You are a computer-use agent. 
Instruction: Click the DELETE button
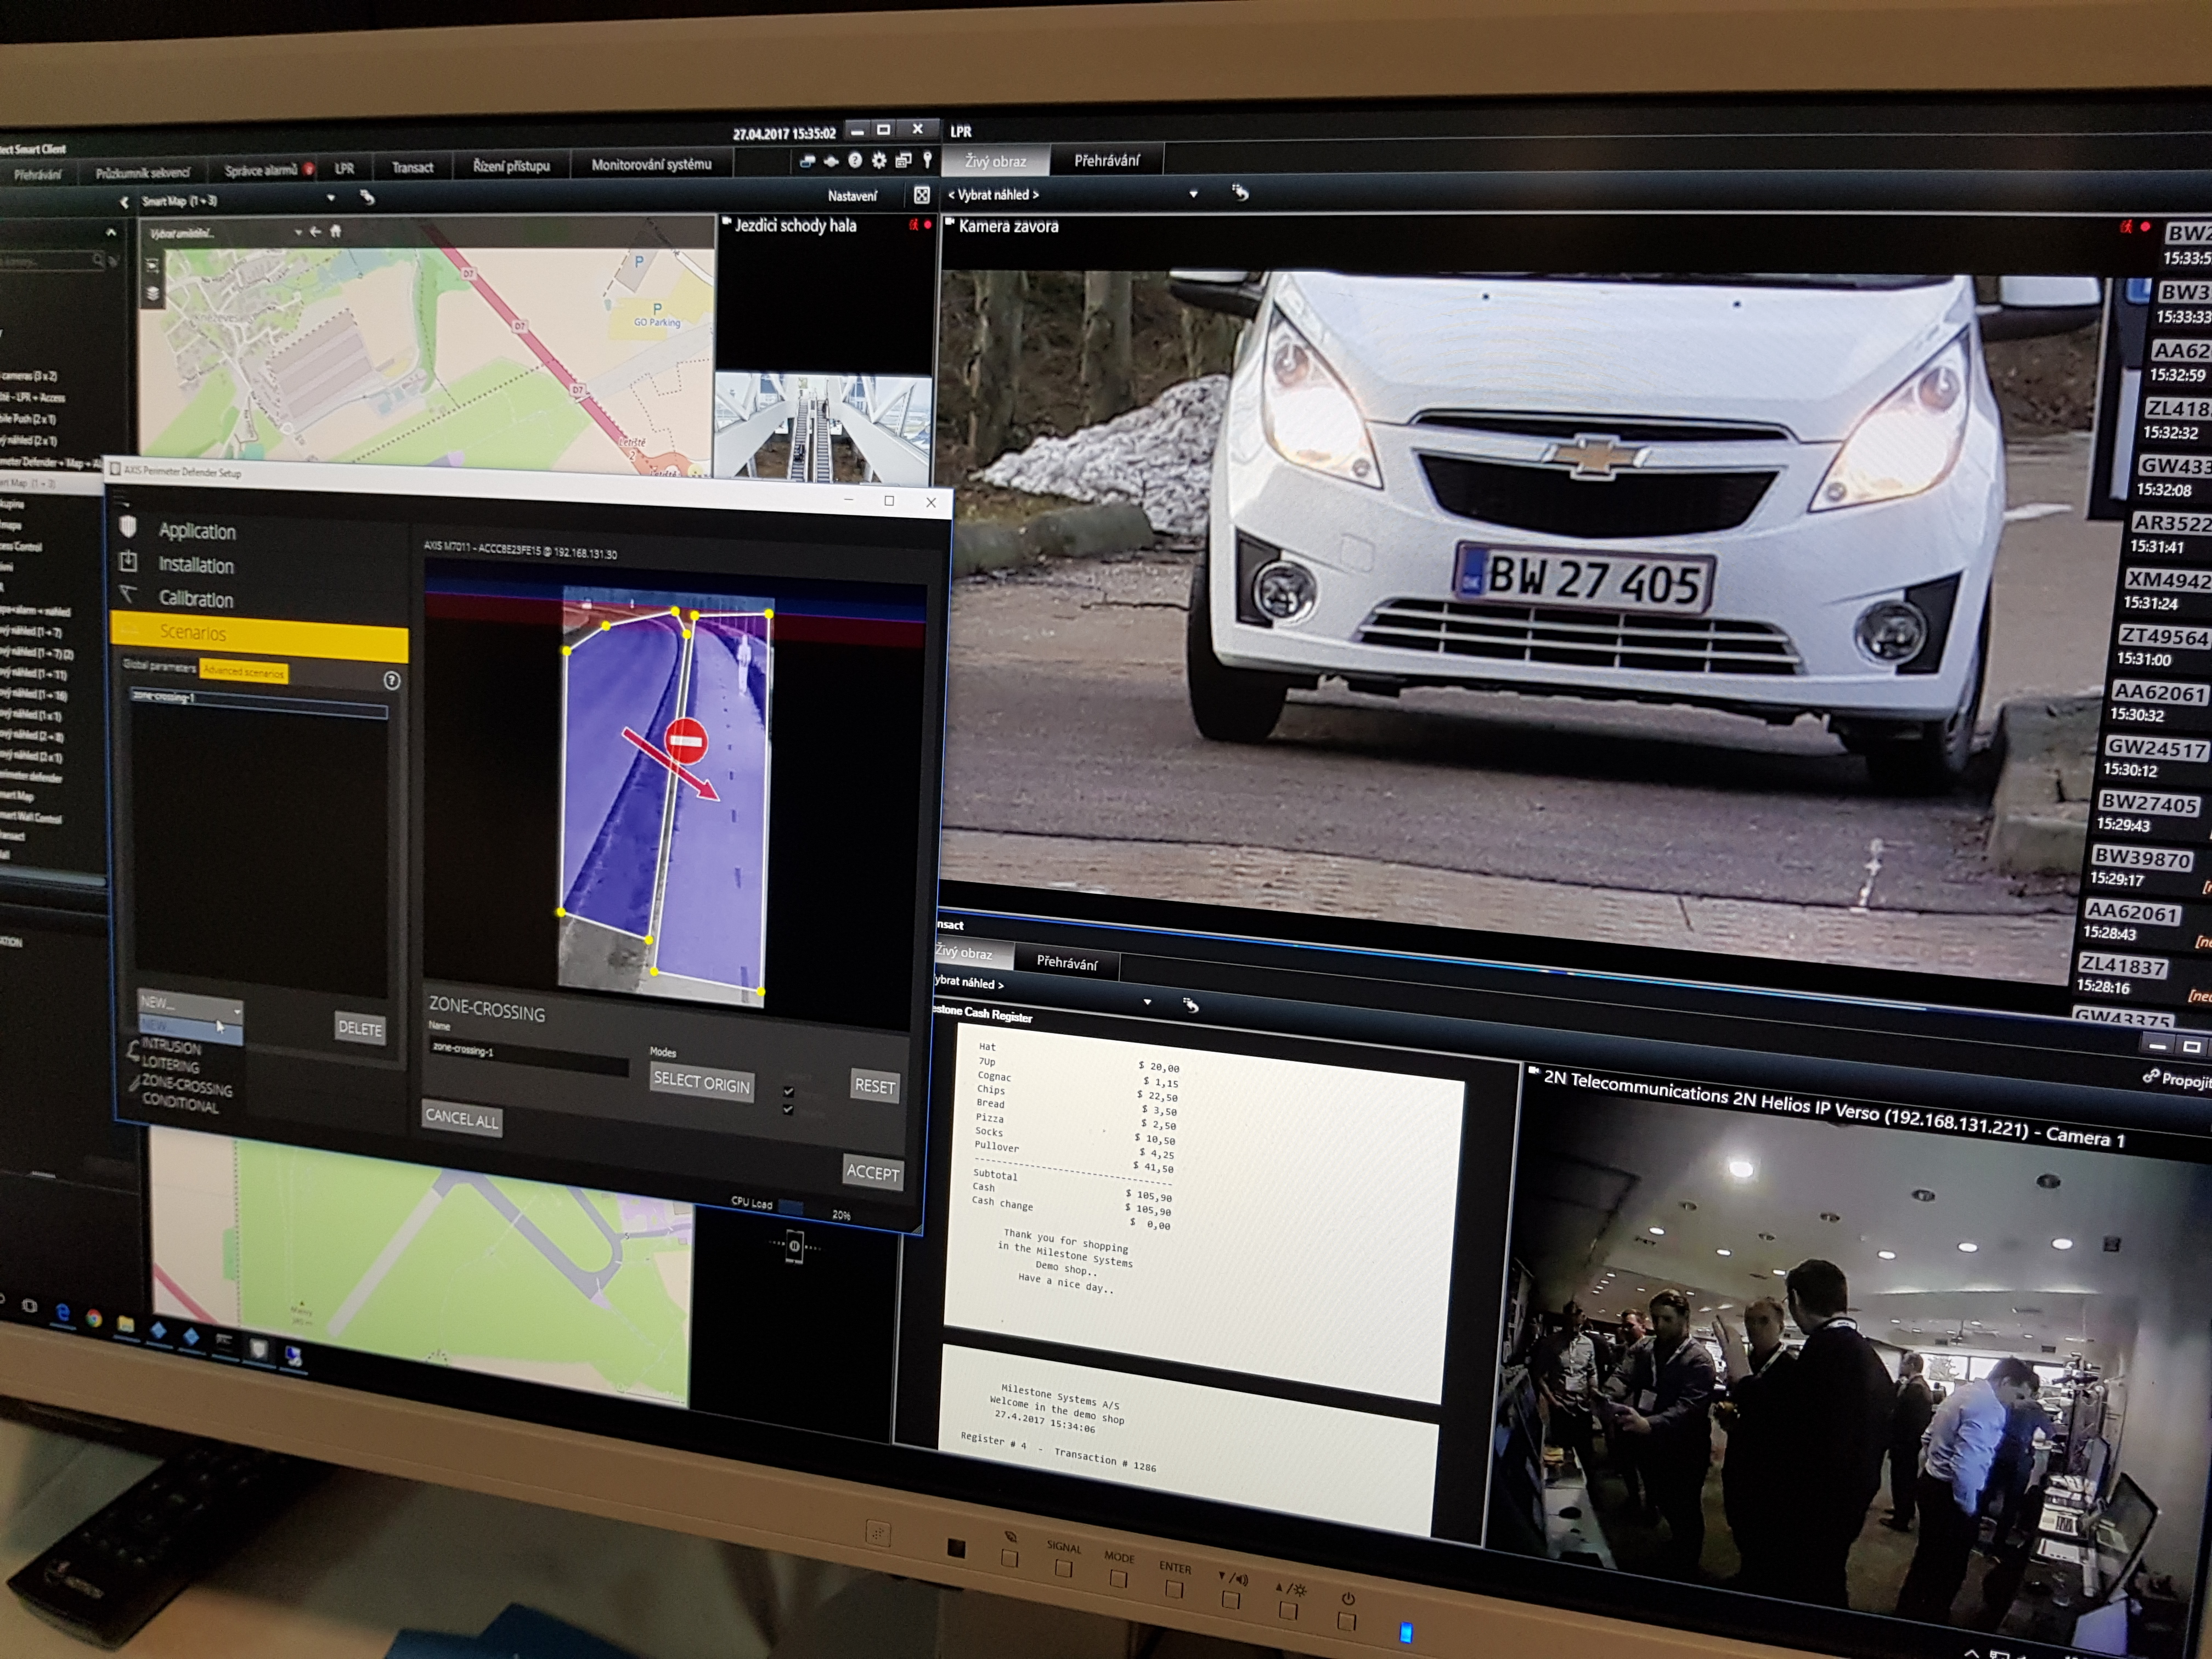(360, 1027)
